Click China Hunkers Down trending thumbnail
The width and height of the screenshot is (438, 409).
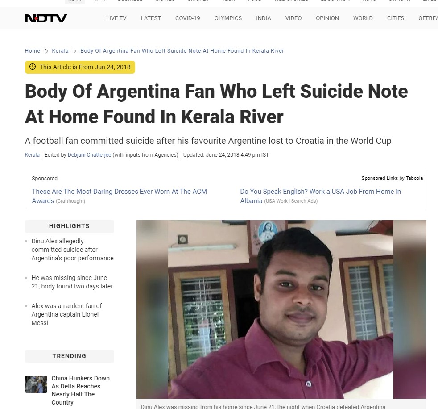(x=36, y=384)
